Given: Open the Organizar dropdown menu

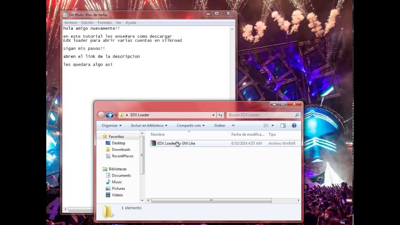Looking at the screenshot, I should tap(112, 125).
